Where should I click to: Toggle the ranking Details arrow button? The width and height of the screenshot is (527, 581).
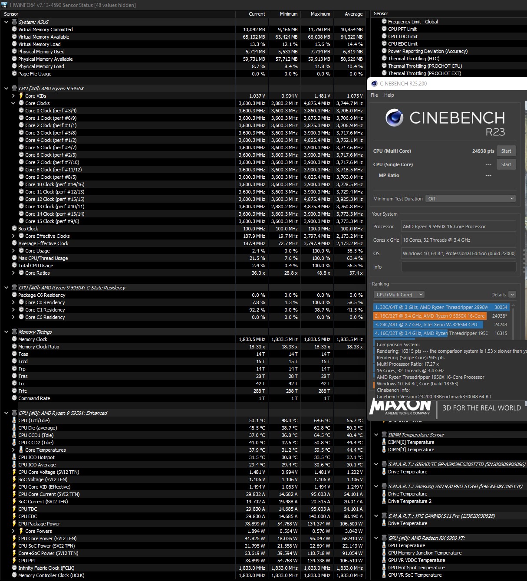click(x=512, y=295)
